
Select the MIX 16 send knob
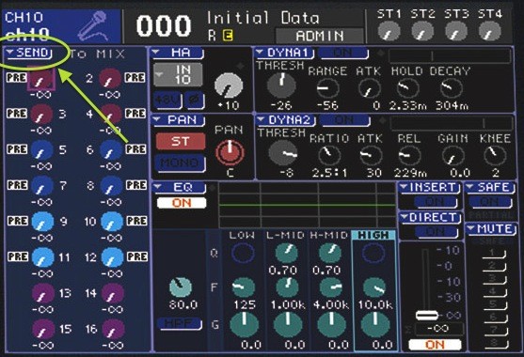113,330
